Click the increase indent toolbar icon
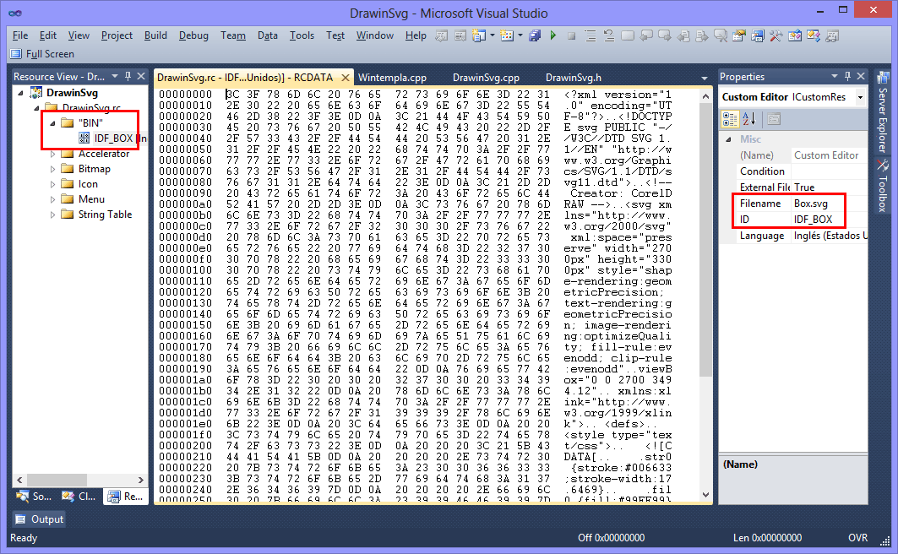 coord(591,36)
